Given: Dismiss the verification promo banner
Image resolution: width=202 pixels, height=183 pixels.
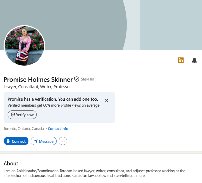Looking at the screenshot, I should 107,100.
